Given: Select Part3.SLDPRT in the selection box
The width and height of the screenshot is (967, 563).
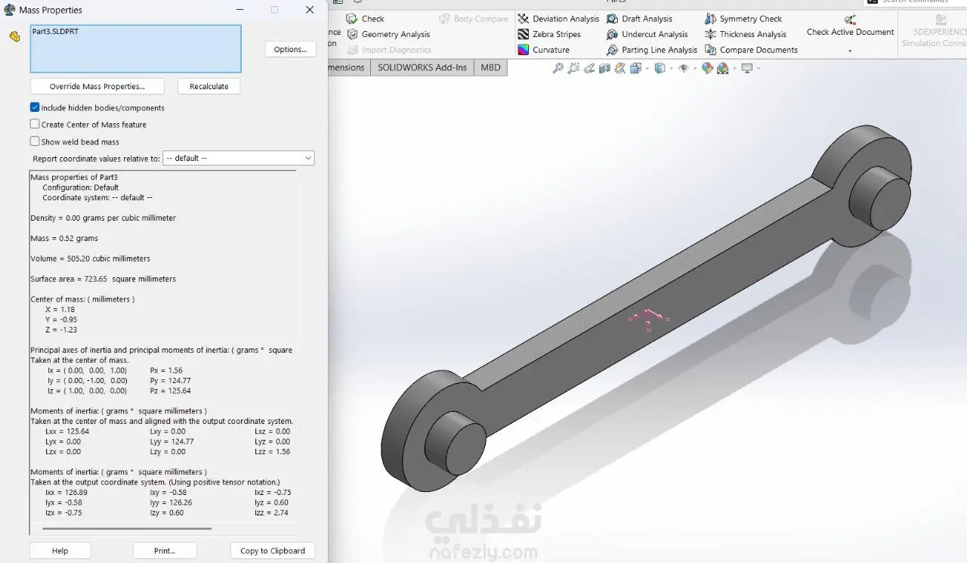Looking at the screenshot, I should pyautogui.click(x=55, y=32).
